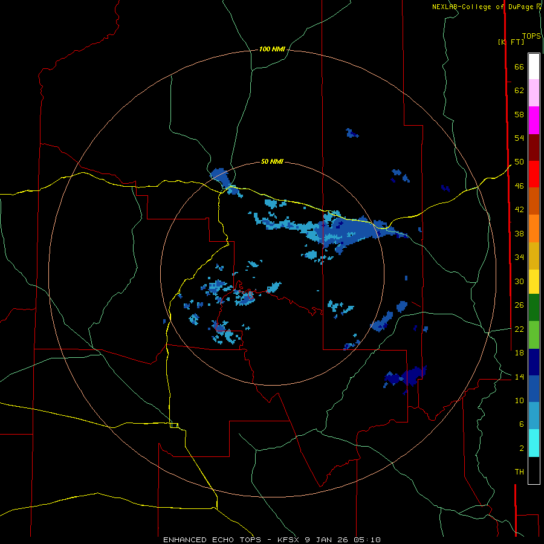Click the light pink legend swatch
The width and height of the screenshot is (544, 544).
(534, 93)
